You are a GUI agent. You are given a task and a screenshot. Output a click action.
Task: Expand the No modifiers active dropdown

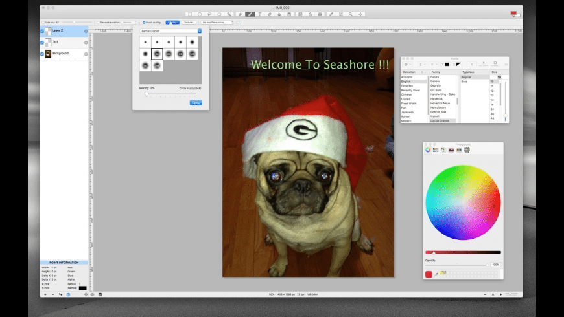217,22
